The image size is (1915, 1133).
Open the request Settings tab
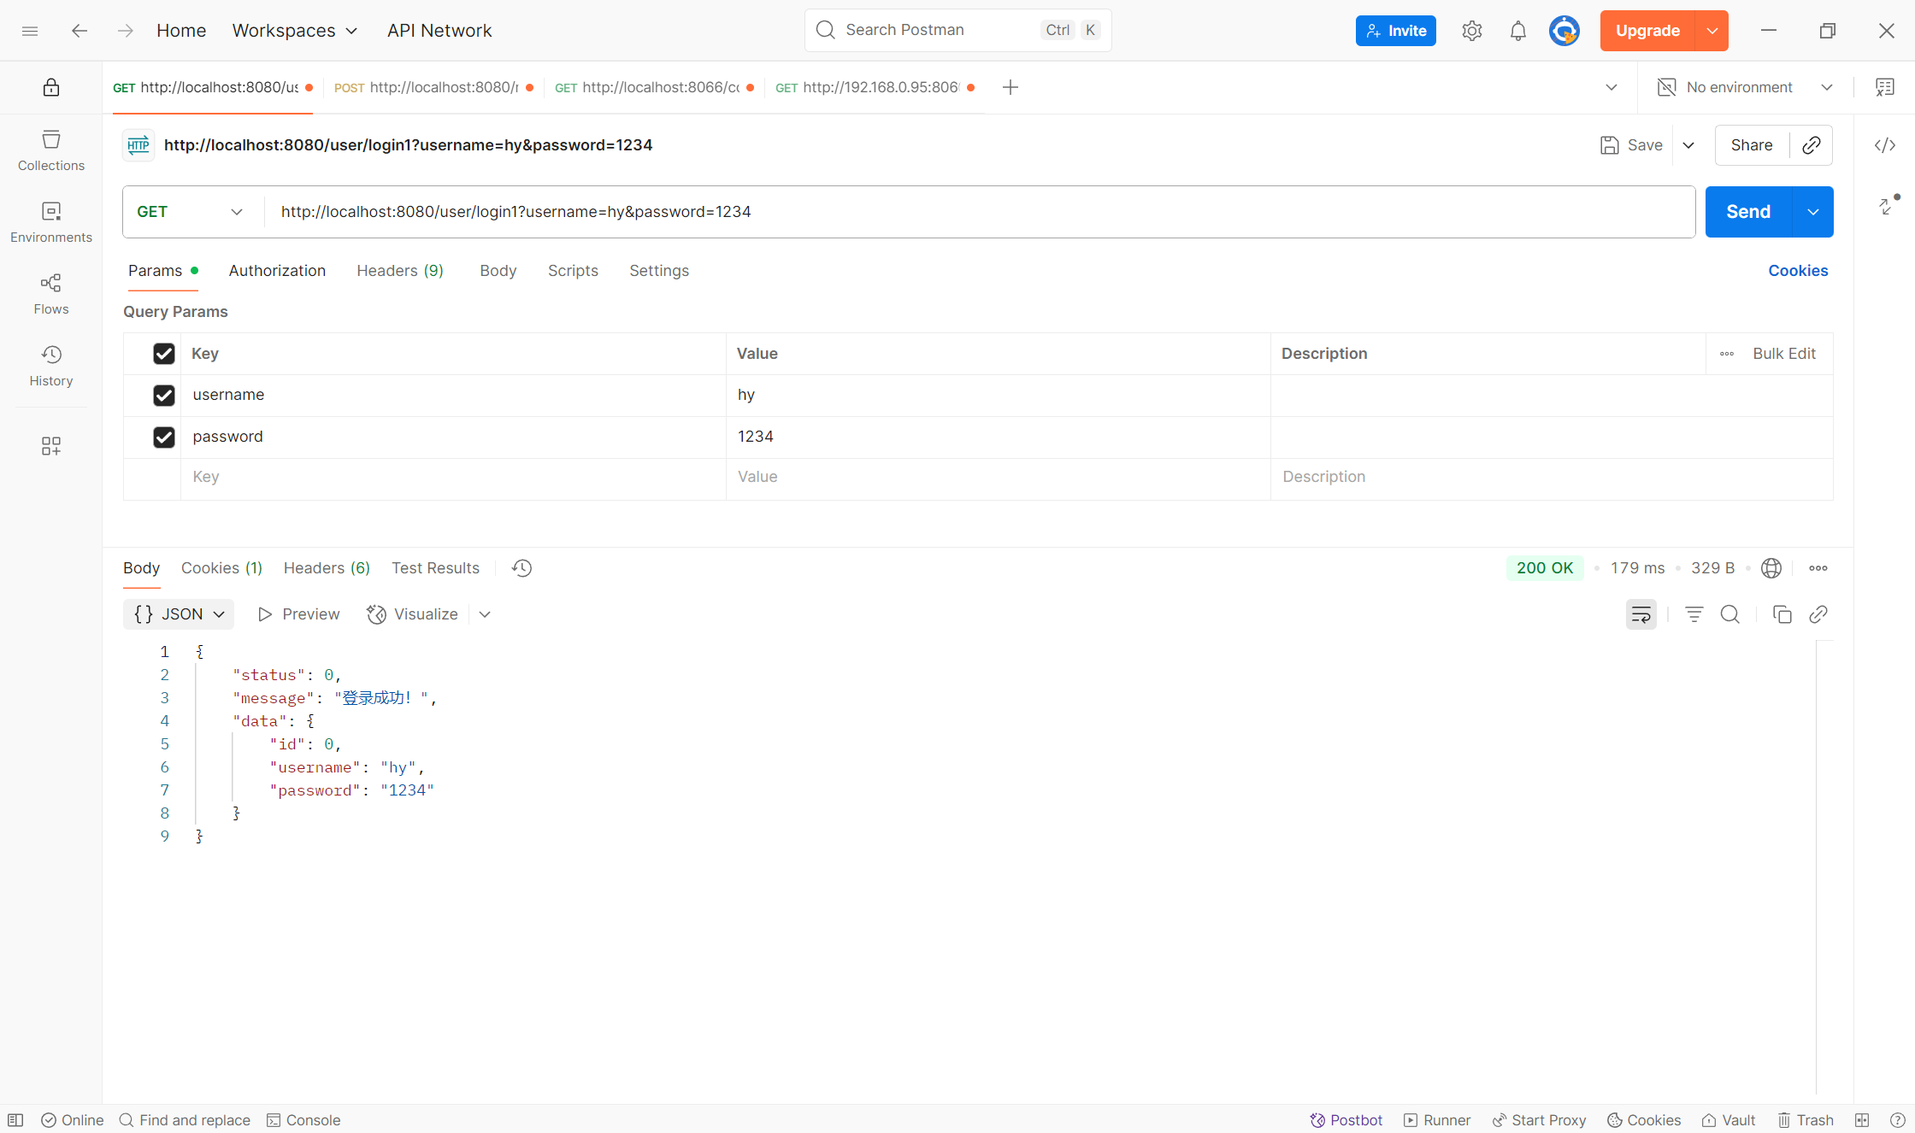click(659, 271)
